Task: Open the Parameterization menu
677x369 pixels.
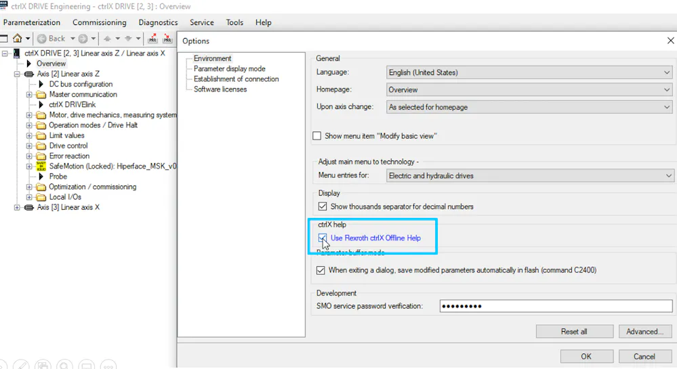Action: click(32, 22)
